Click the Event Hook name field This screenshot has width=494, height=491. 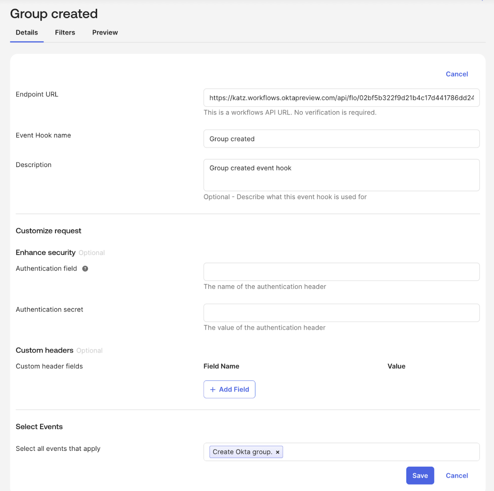[341, 139]
